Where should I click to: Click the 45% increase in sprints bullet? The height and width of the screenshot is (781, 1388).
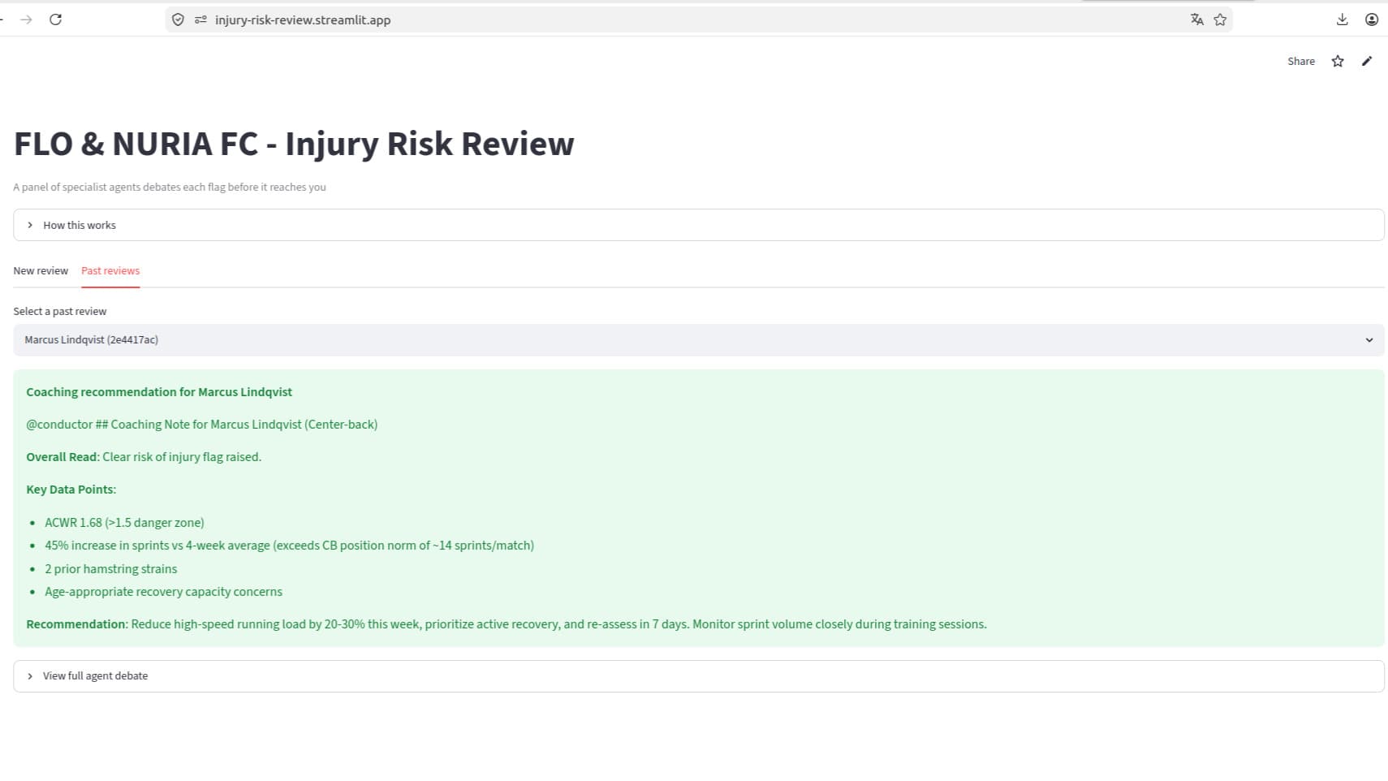click(x=289, y=546)
